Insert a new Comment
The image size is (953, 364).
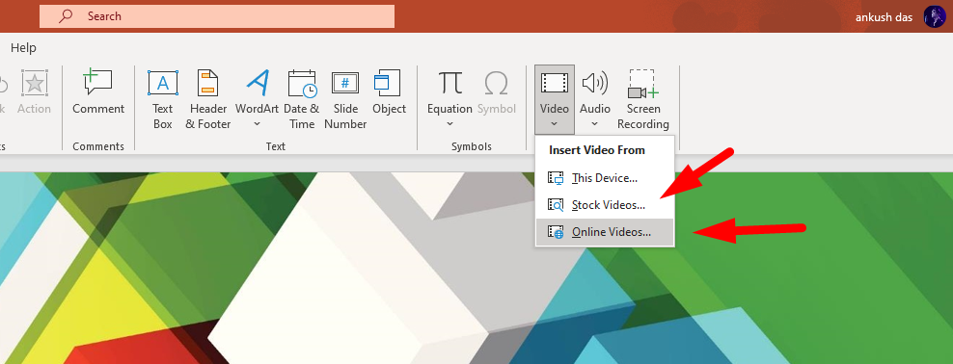tap(98, 92)
